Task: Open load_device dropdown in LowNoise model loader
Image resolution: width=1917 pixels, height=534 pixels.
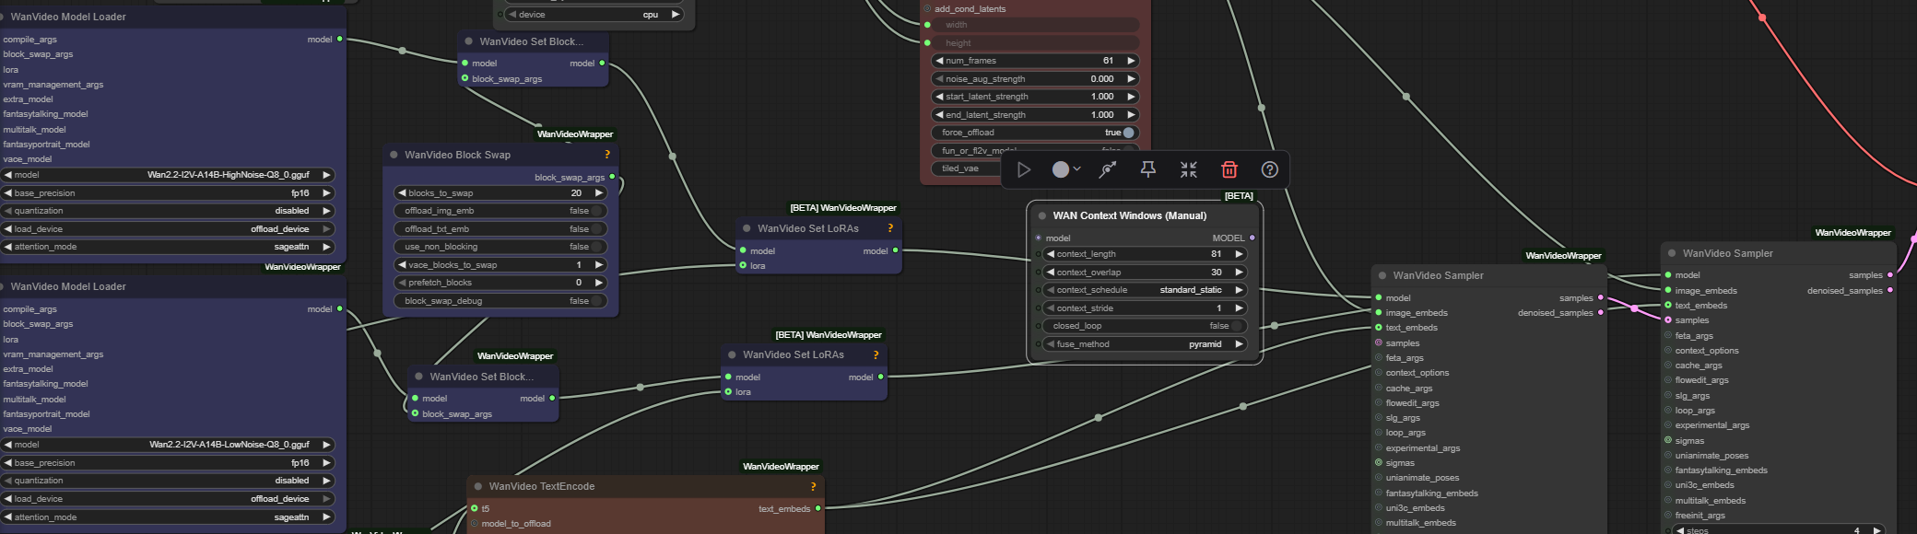Action: pyautogui.click(x=167, y=499)
